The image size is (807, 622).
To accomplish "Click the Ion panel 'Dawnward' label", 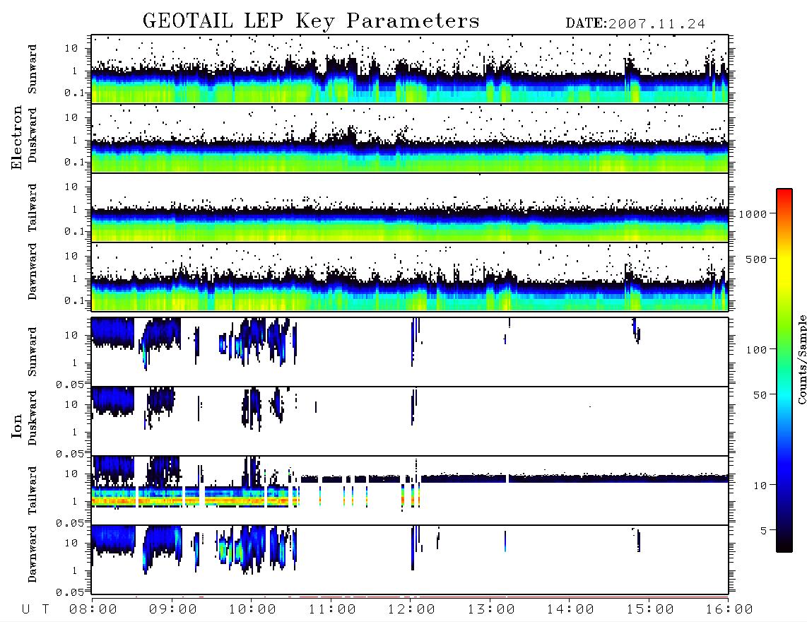I will coord(33,554).
